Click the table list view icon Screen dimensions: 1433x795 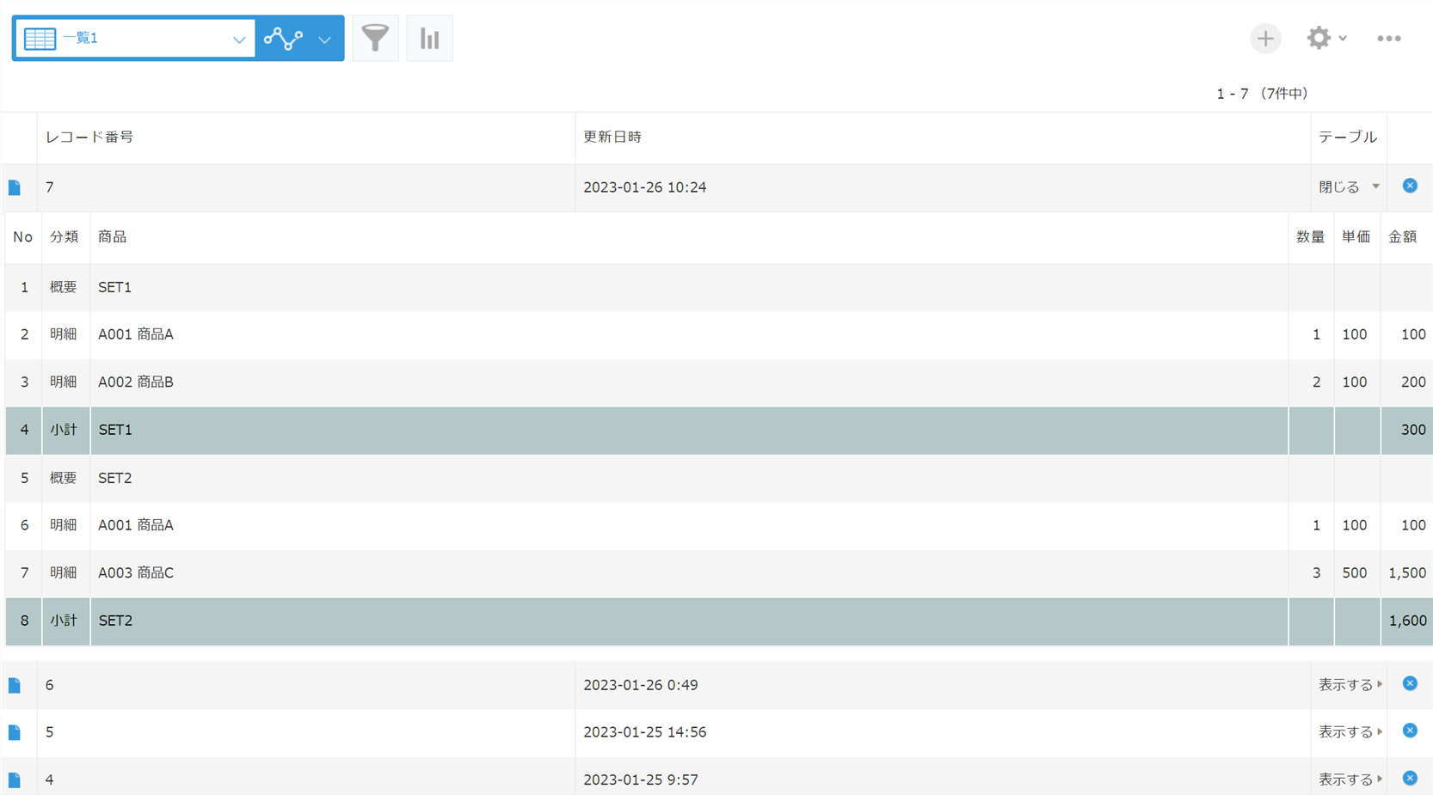point(40,39)
